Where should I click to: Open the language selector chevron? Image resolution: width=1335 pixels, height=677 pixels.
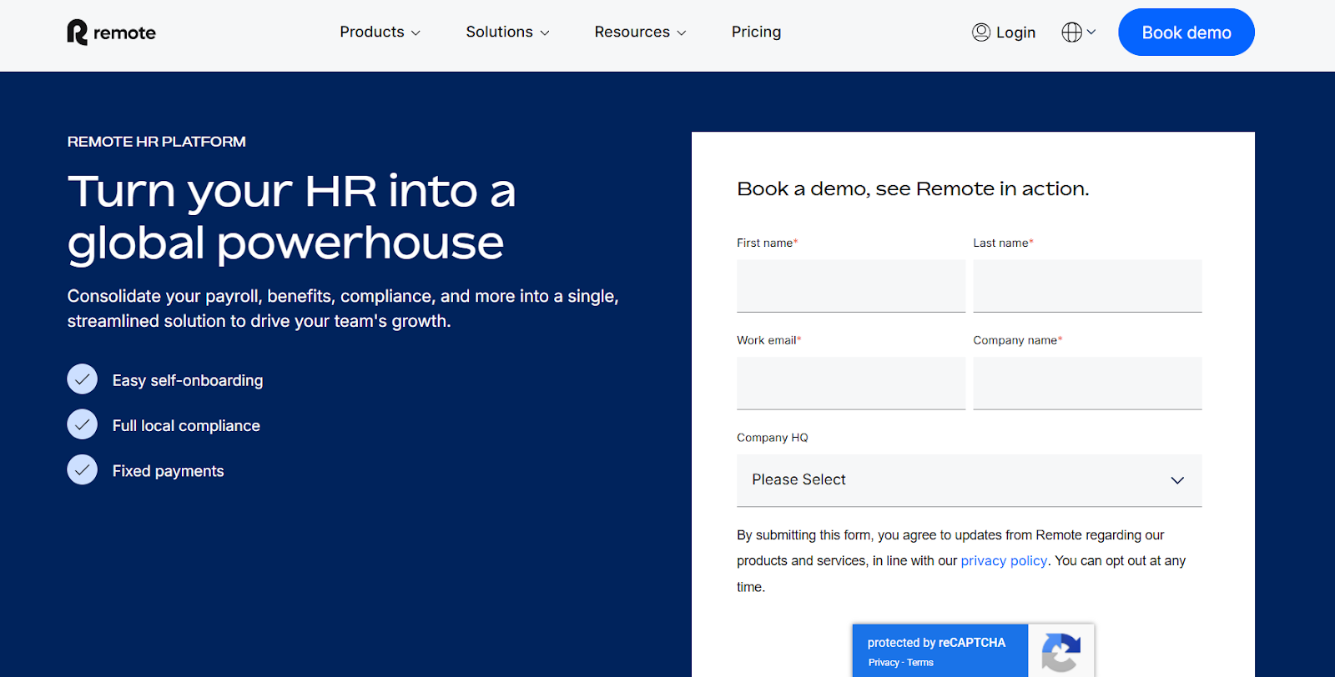coord(1091,33)
